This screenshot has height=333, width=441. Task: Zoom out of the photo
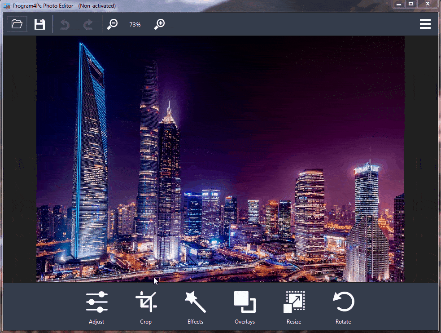coord(114,24)
